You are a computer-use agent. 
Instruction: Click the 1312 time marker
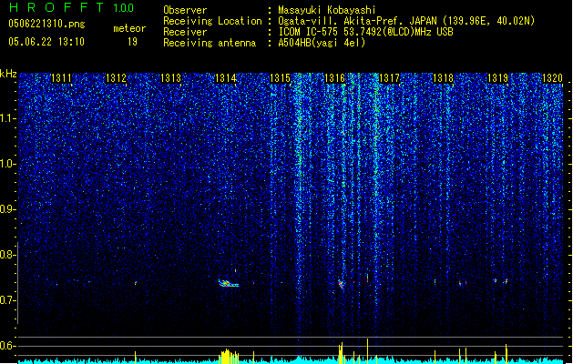tap(116, 78)
